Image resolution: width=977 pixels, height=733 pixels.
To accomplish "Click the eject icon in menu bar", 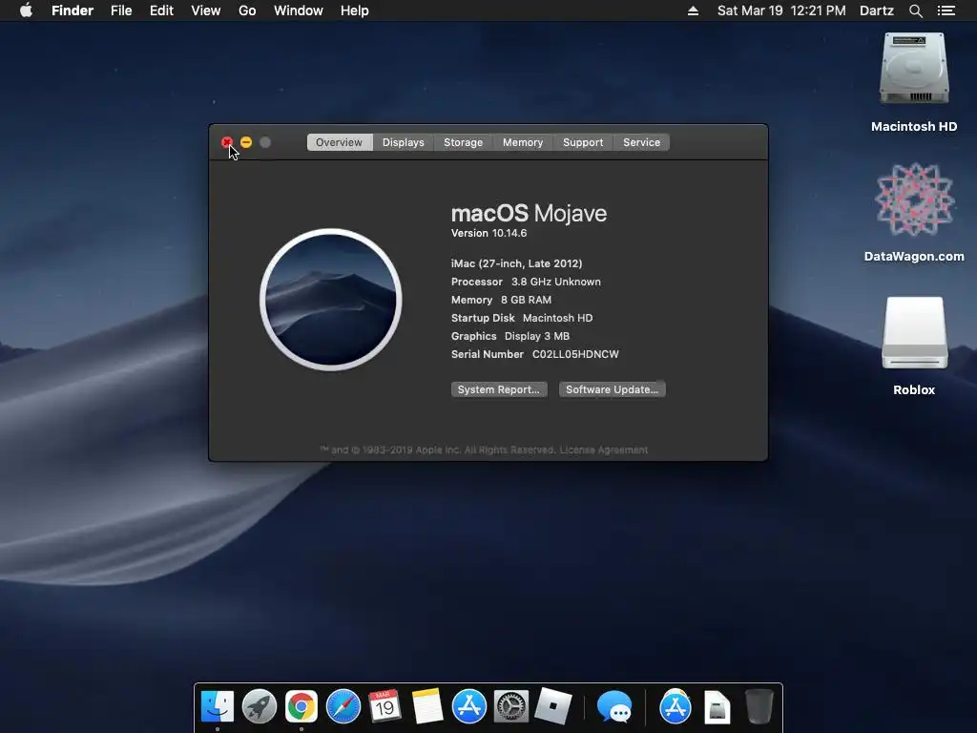I will [693, 10].
